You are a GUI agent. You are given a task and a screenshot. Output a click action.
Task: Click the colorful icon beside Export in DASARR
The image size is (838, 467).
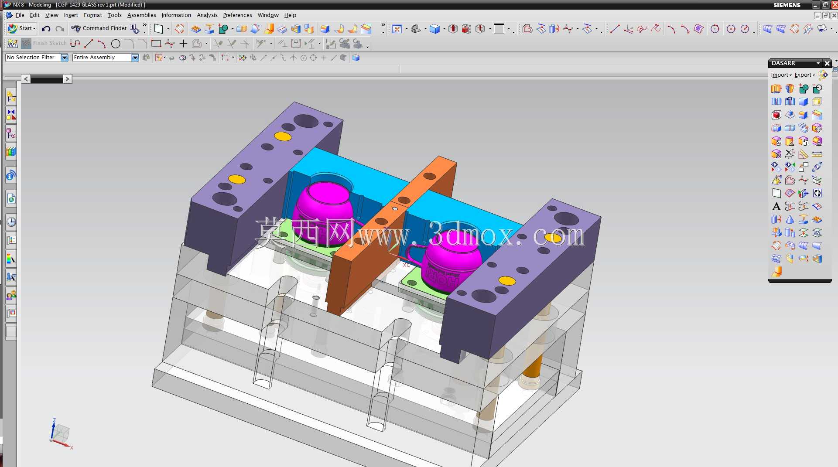click(823, 75)
